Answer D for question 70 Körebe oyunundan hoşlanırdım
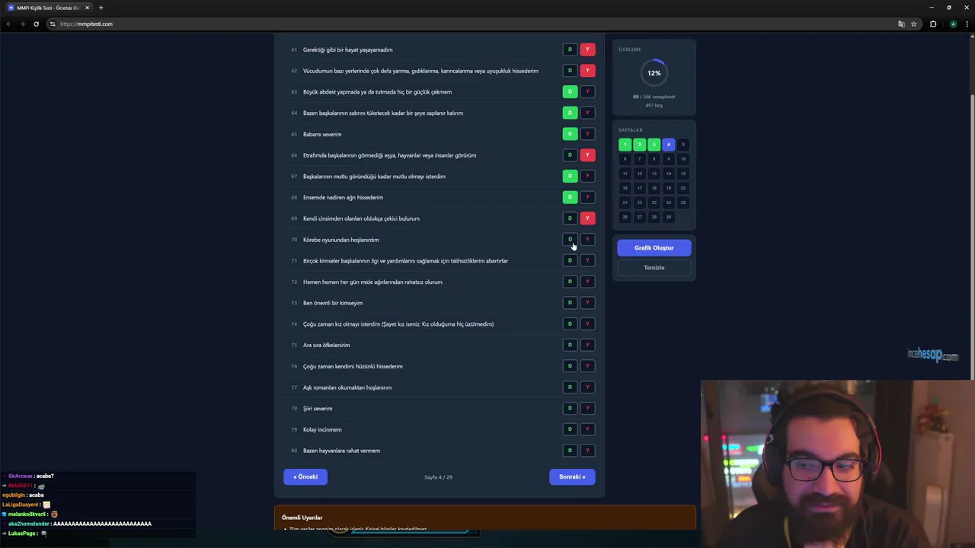This screenshot has width=975, height=548. (570, 240)
